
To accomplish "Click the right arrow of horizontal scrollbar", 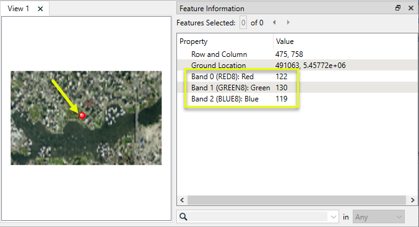I will (x=413, y=200).
